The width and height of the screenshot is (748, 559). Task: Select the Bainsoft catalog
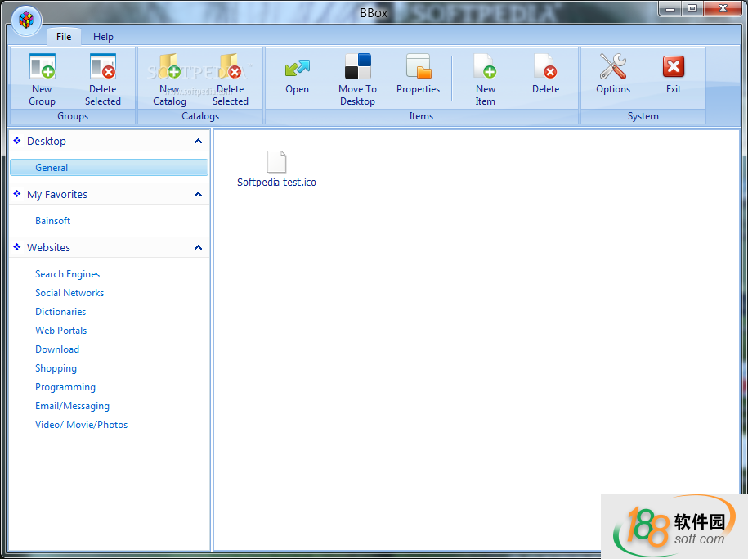[53, 221]
